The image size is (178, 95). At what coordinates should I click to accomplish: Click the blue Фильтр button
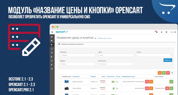tap(168, 60)
